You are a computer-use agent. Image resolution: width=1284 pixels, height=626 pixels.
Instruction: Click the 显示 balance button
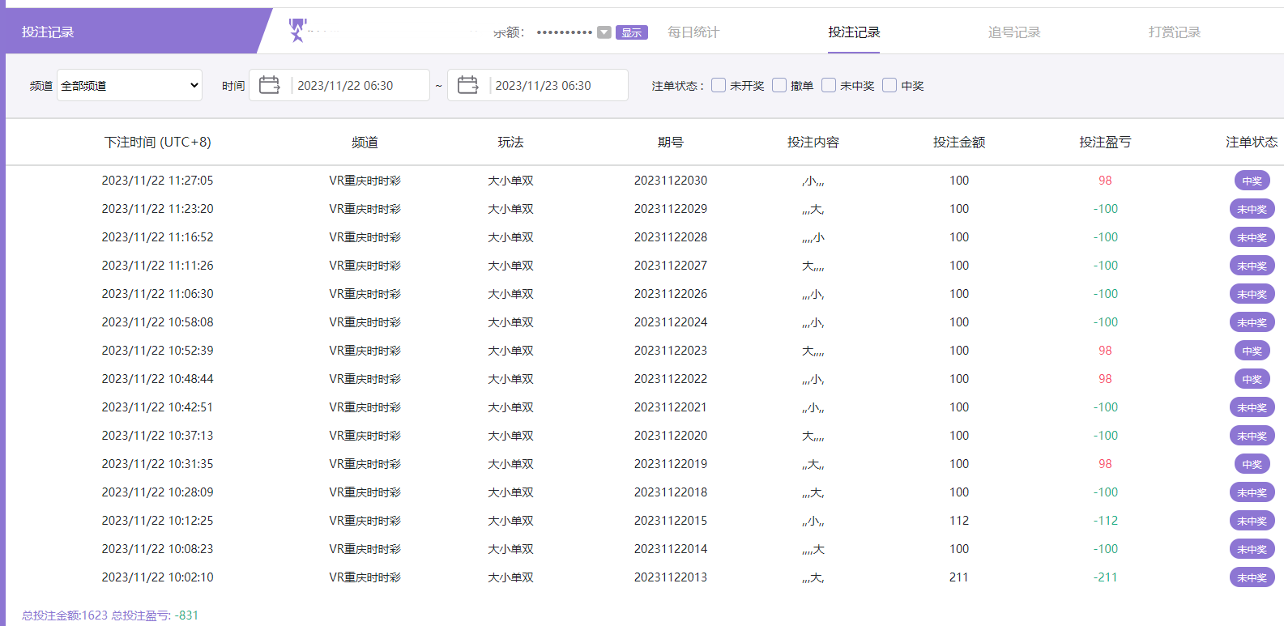coord(632,32)
